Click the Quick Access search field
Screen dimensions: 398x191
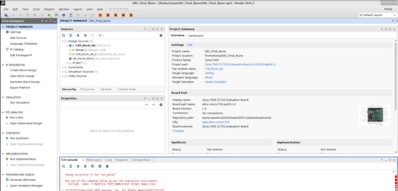(123, 9)
